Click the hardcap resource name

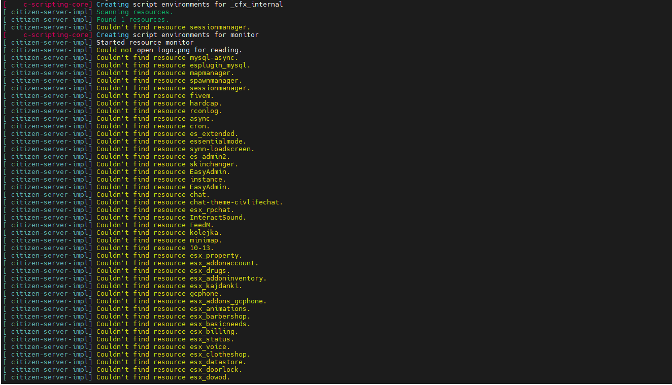coord(206,103)
